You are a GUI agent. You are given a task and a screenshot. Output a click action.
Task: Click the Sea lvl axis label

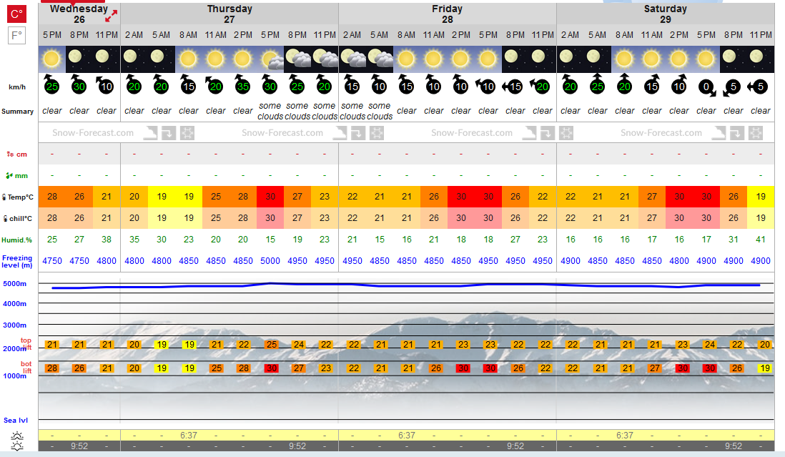(x=16, y=421)
